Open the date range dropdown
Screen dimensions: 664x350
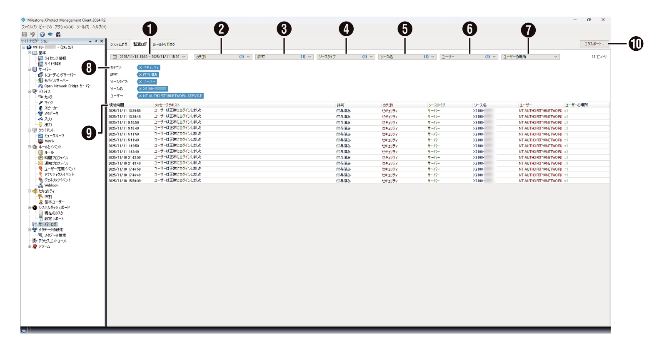point(149,57)
